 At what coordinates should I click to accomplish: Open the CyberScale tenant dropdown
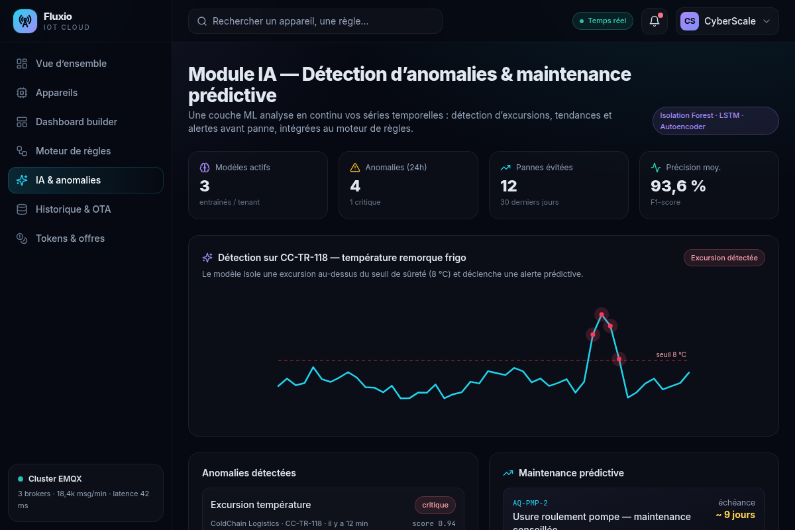point(727,21)
